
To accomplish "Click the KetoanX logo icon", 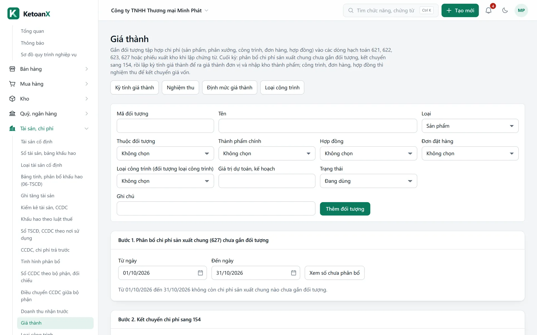I will pyautogui.click(x=13, y=13).
